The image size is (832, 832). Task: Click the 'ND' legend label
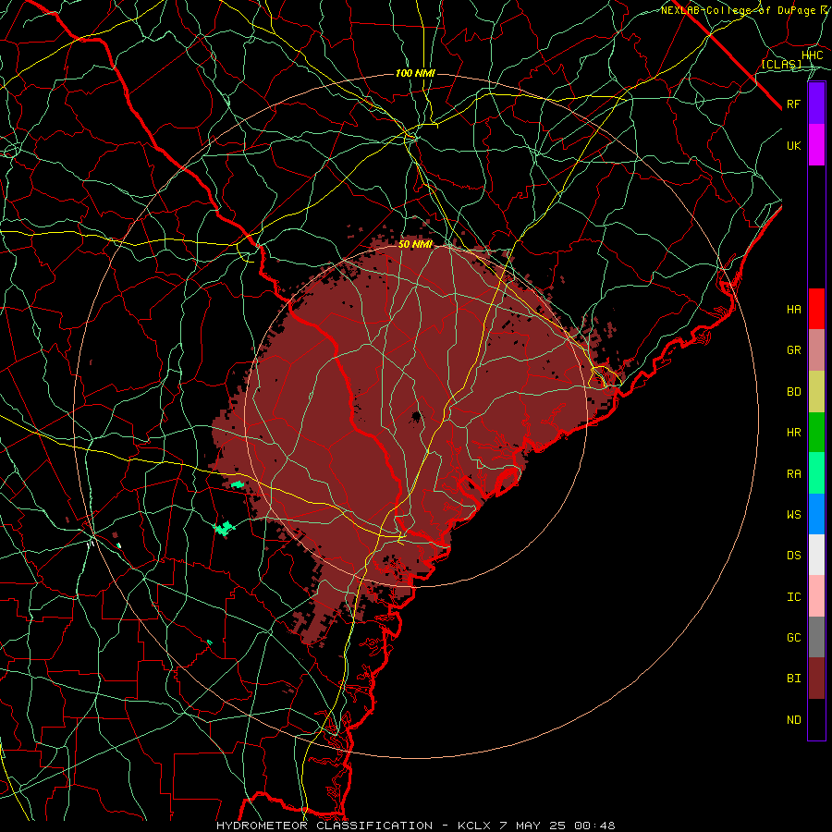click(x=794, y=720)
